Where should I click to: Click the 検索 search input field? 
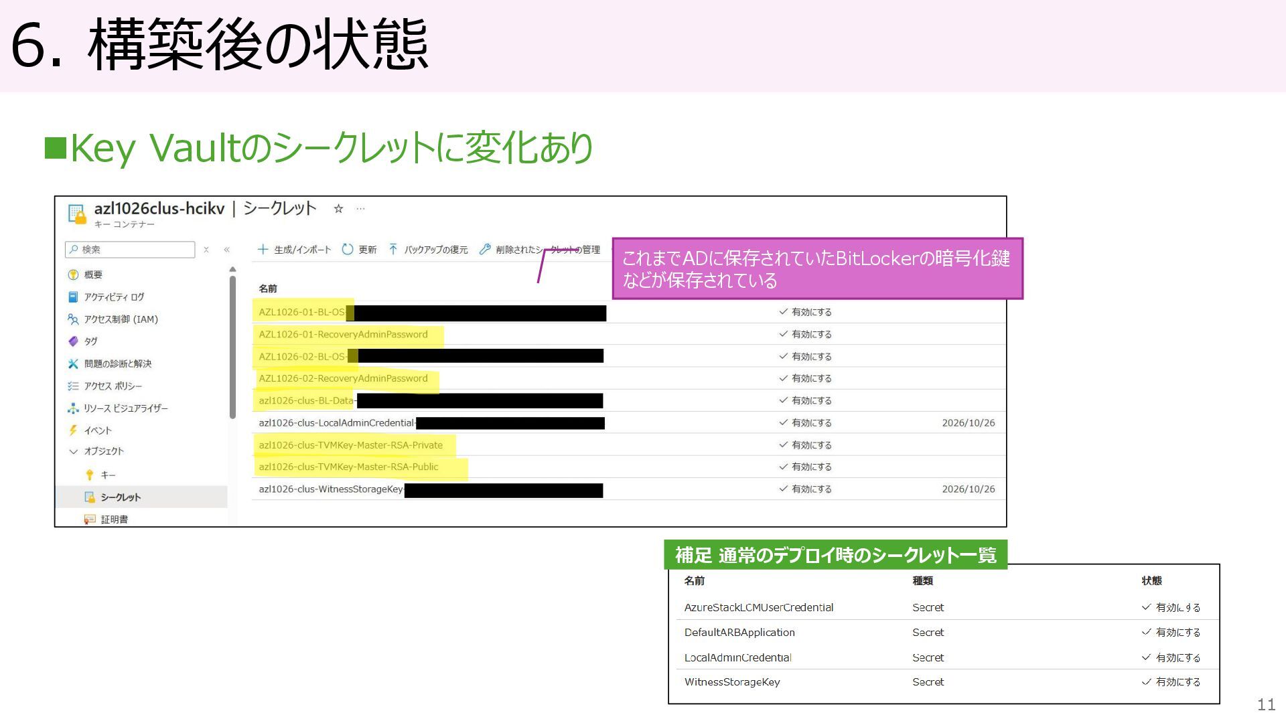(134, 250)
